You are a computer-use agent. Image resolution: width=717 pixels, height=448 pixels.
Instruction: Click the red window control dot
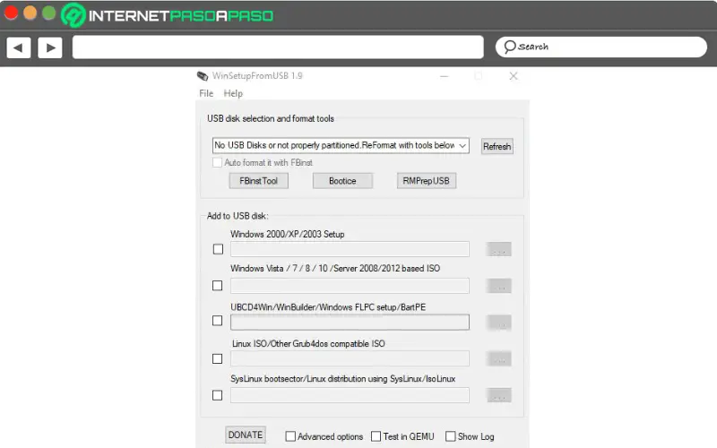click(11, 13)
